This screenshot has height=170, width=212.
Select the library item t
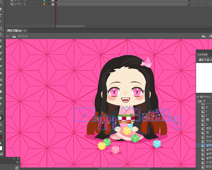(x=207, y=116)
